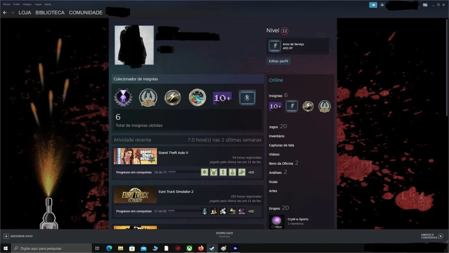Go back with the left arrow button
449x253 pixels.
coord(4,13)
